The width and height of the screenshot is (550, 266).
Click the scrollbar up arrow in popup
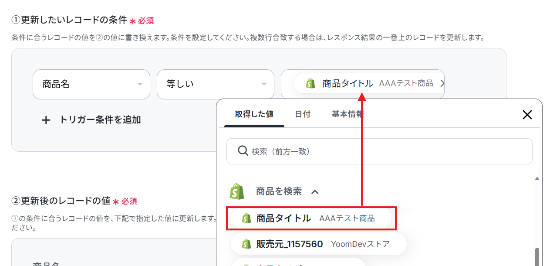[537, 179]
